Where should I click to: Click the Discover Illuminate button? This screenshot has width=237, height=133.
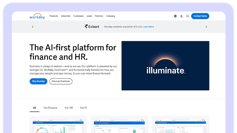[x=61, y=81]
